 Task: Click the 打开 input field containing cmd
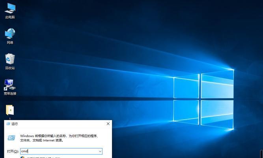[61, 151]
